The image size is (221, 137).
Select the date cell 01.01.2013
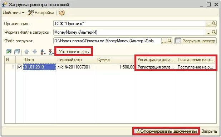click(x=39, y=67)
